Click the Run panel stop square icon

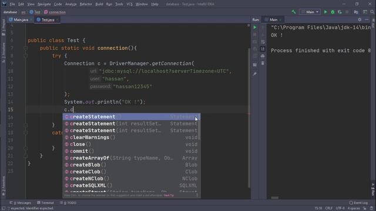[x=255, y=35]
